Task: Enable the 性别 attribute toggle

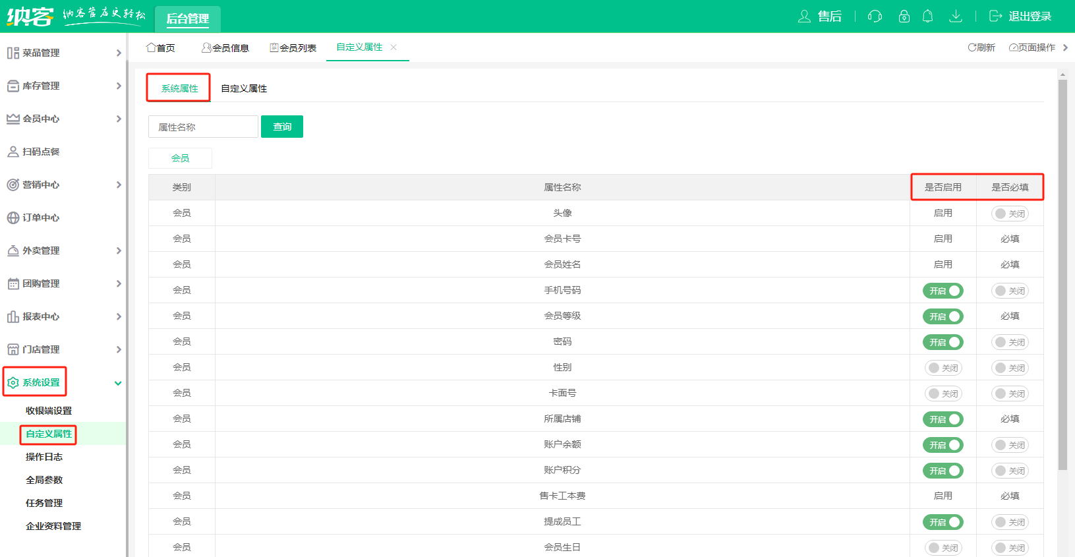Action: 943,368
